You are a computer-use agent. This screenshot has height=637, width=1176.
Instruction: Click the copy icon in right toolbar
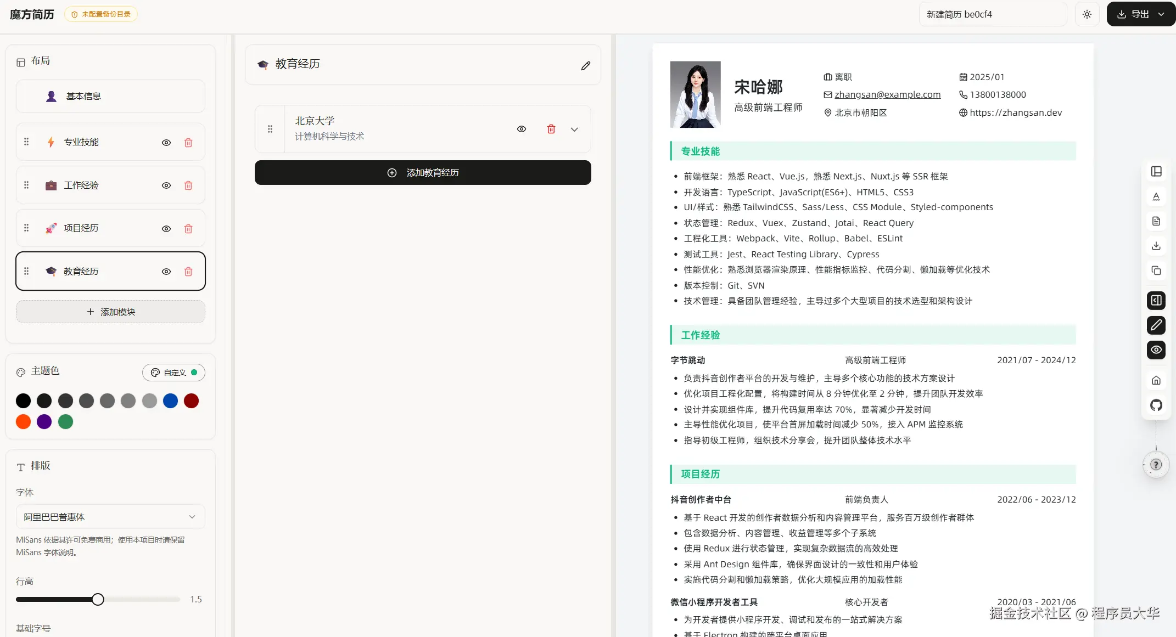pyautogui.click(x=1156, y=270)
